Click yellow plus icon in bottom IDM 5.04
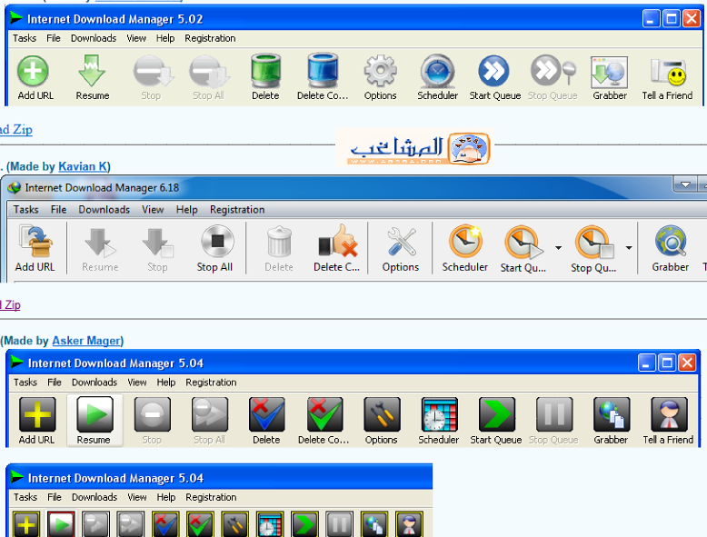Viewport: 707px width, 537px height. tap(26, 524)
